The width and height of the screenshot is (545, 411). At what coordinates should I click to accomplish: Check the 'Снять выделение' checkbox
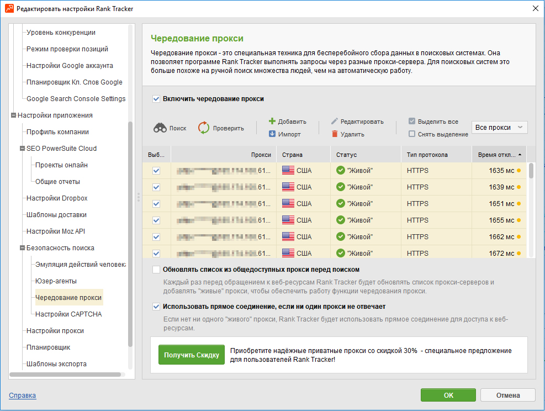(412, 134)
